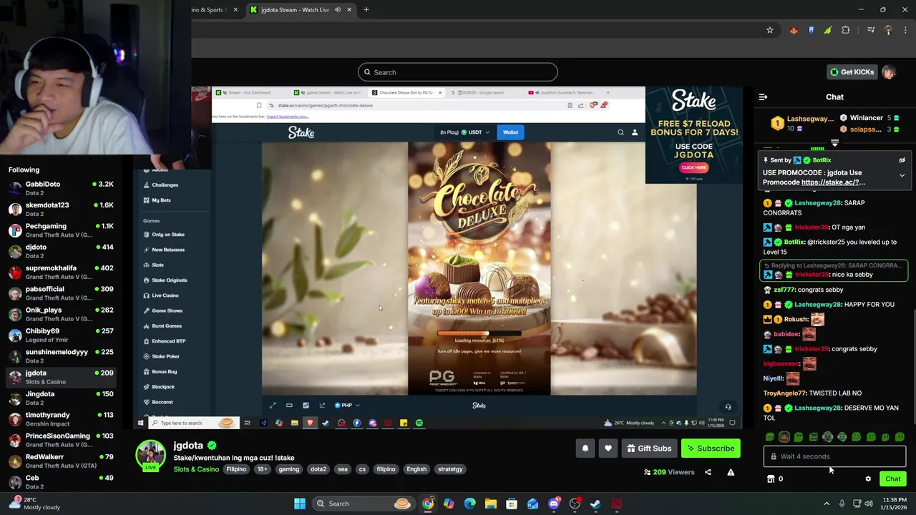Click the green Chat send button

point(892,479)
